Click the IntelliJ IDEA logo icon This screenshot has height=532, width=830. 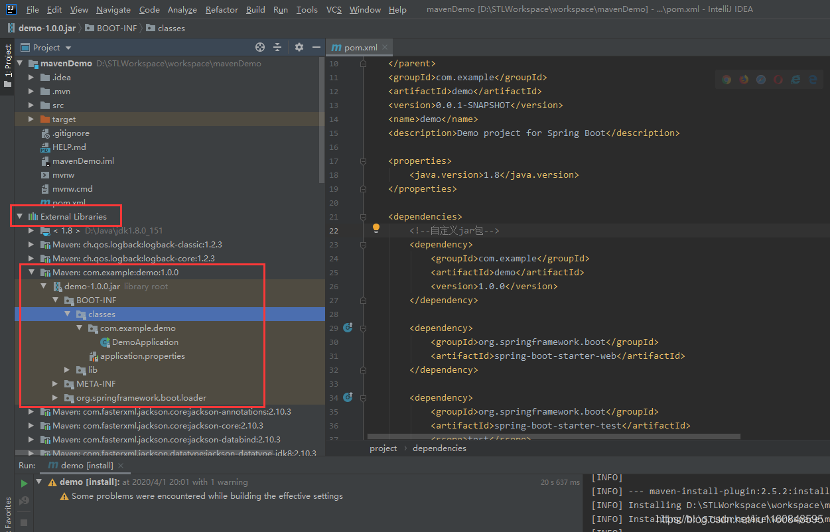pyautogui.click(x=11, y=9)
